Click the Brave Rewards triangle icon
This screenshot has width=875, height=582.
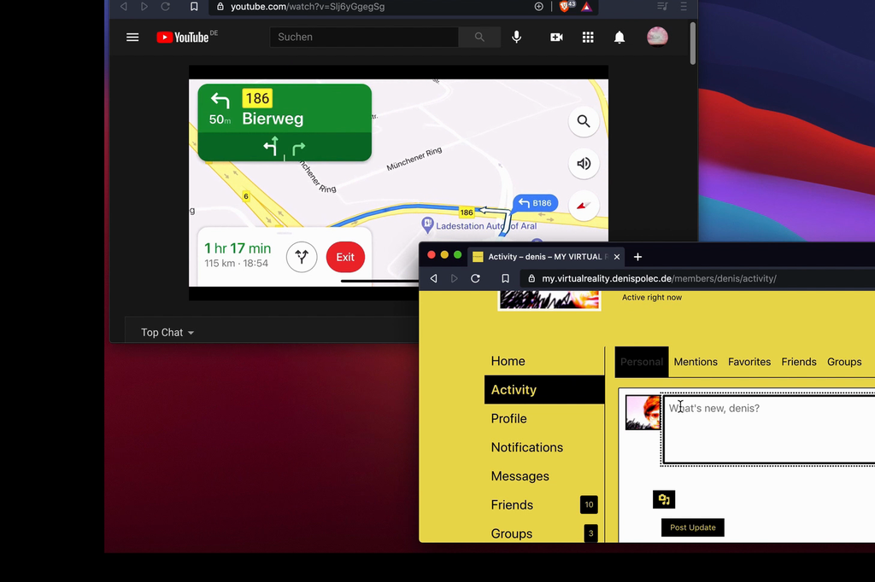point(586,7)
